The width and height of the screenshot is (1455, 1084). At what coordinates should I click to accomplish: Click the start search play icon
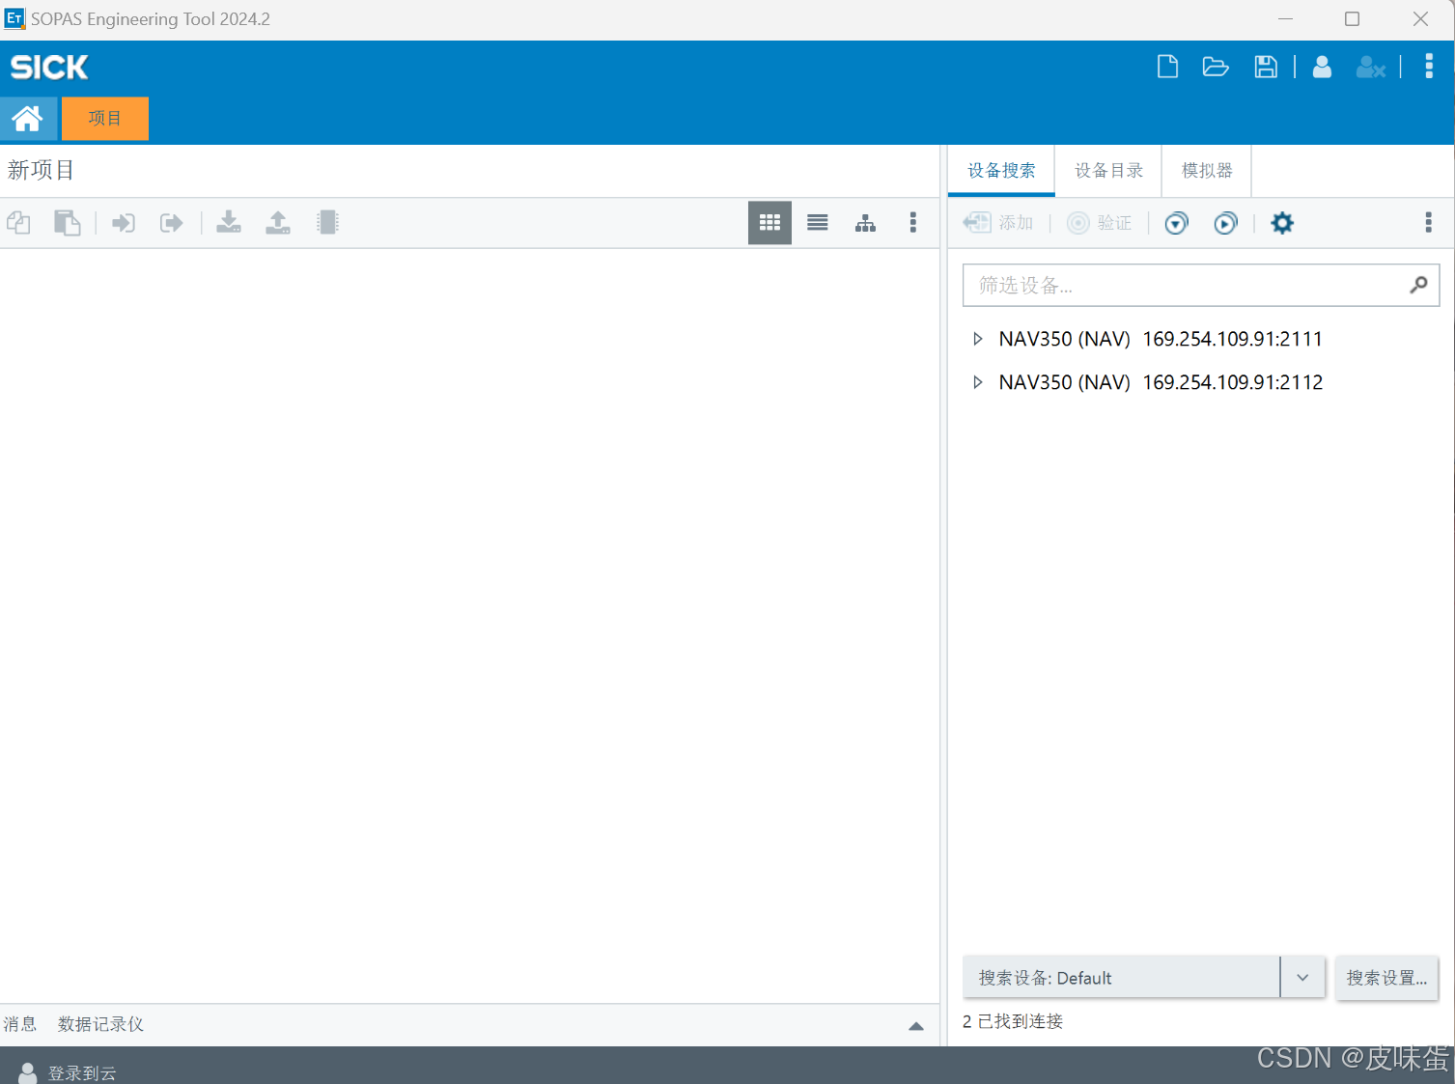1225,224
